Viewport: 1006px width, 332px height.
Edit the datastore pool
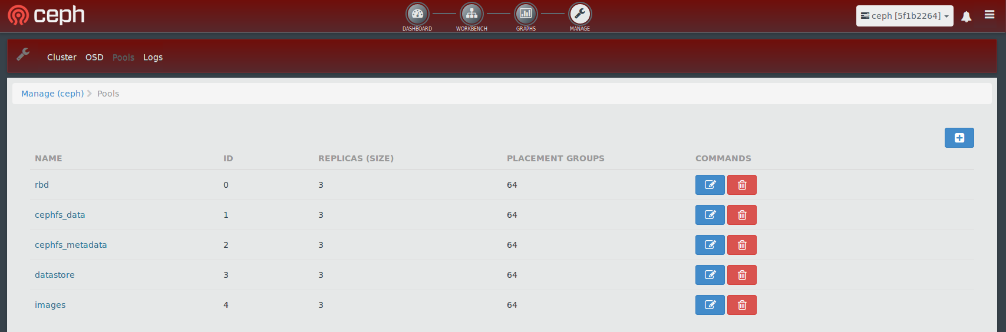pyautogui.click(x=710, y=275)
